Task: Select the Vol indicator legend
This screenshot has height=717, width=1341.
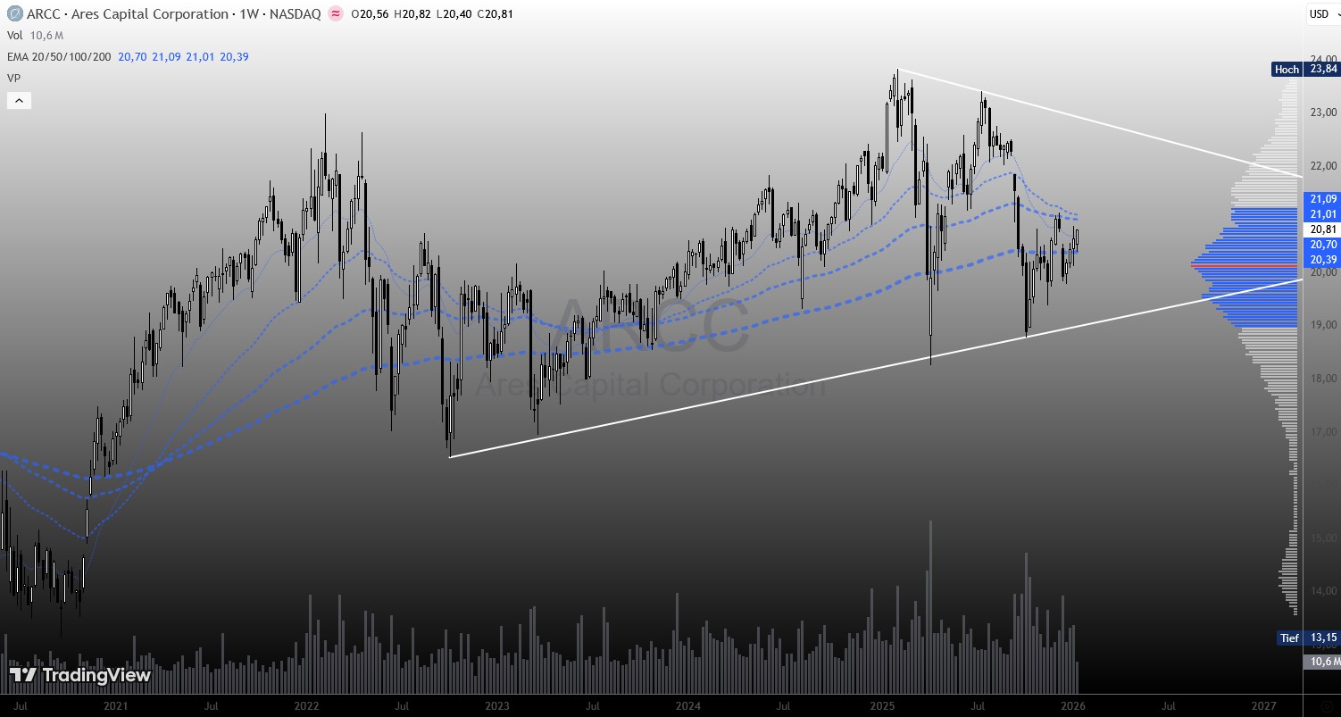Action: (14, 36)
